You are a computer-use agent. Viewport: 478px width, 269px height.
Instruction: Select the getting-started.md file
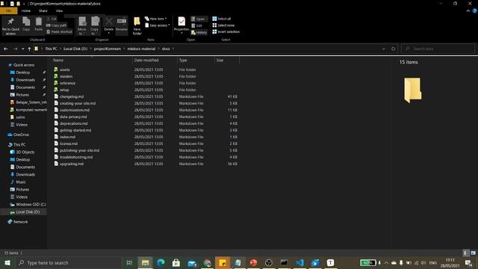pos(75,130)
